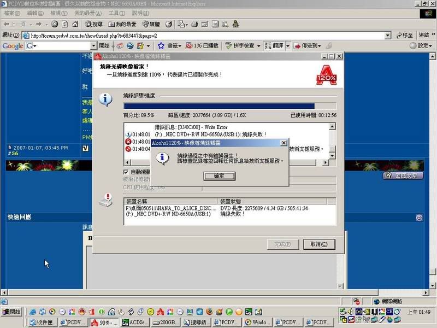
Task: Click the burn log up scroll arrow
Action: [x=332, y=127]
